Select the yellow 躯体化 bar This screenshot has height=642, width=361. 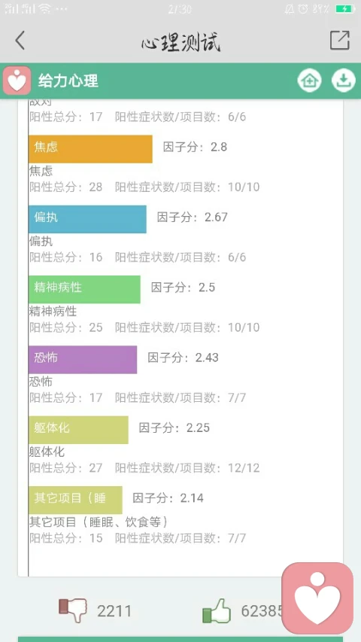click(x=78, y=430)
